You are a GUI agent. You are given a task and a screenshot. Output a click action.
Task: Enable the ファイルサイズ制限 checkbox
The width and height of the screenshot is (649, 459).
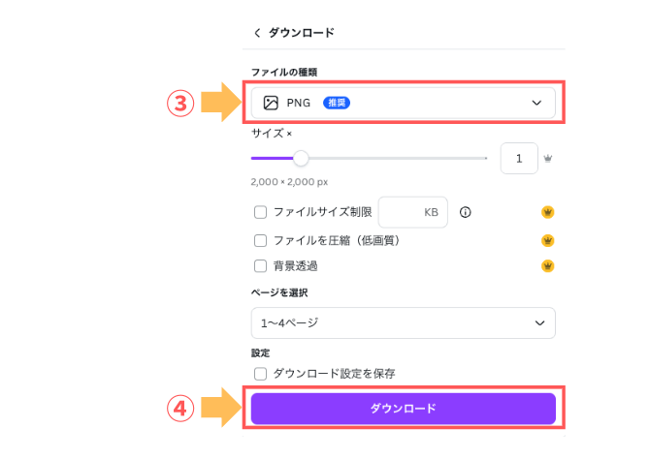pos(260,212)
